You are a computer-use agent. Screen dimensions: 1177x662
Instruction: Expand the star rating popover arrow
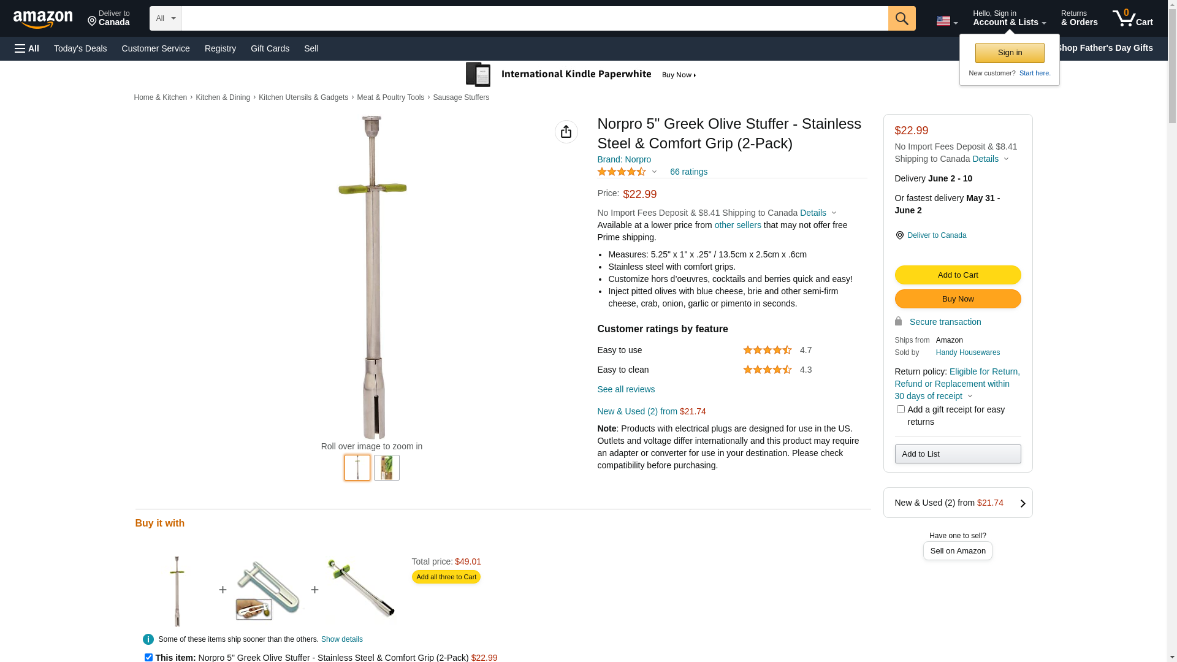pos(654,172)
